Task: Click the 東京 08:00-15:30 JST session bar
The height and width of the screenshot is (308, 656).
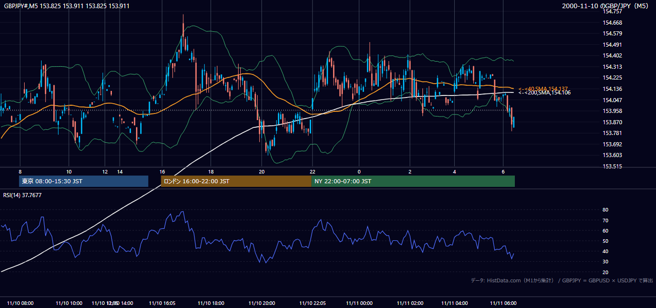Action: (x=84, y=181)
